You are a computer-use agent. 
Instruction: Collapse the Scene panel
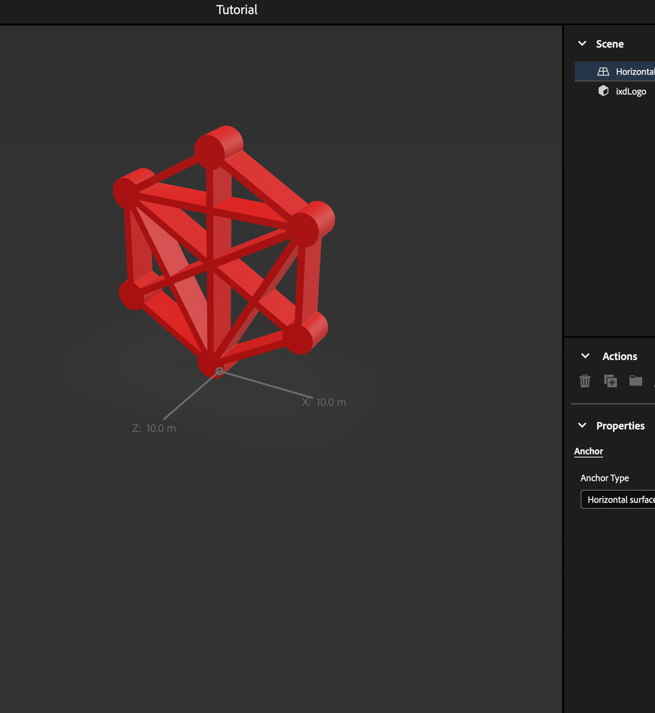(582, 43)
